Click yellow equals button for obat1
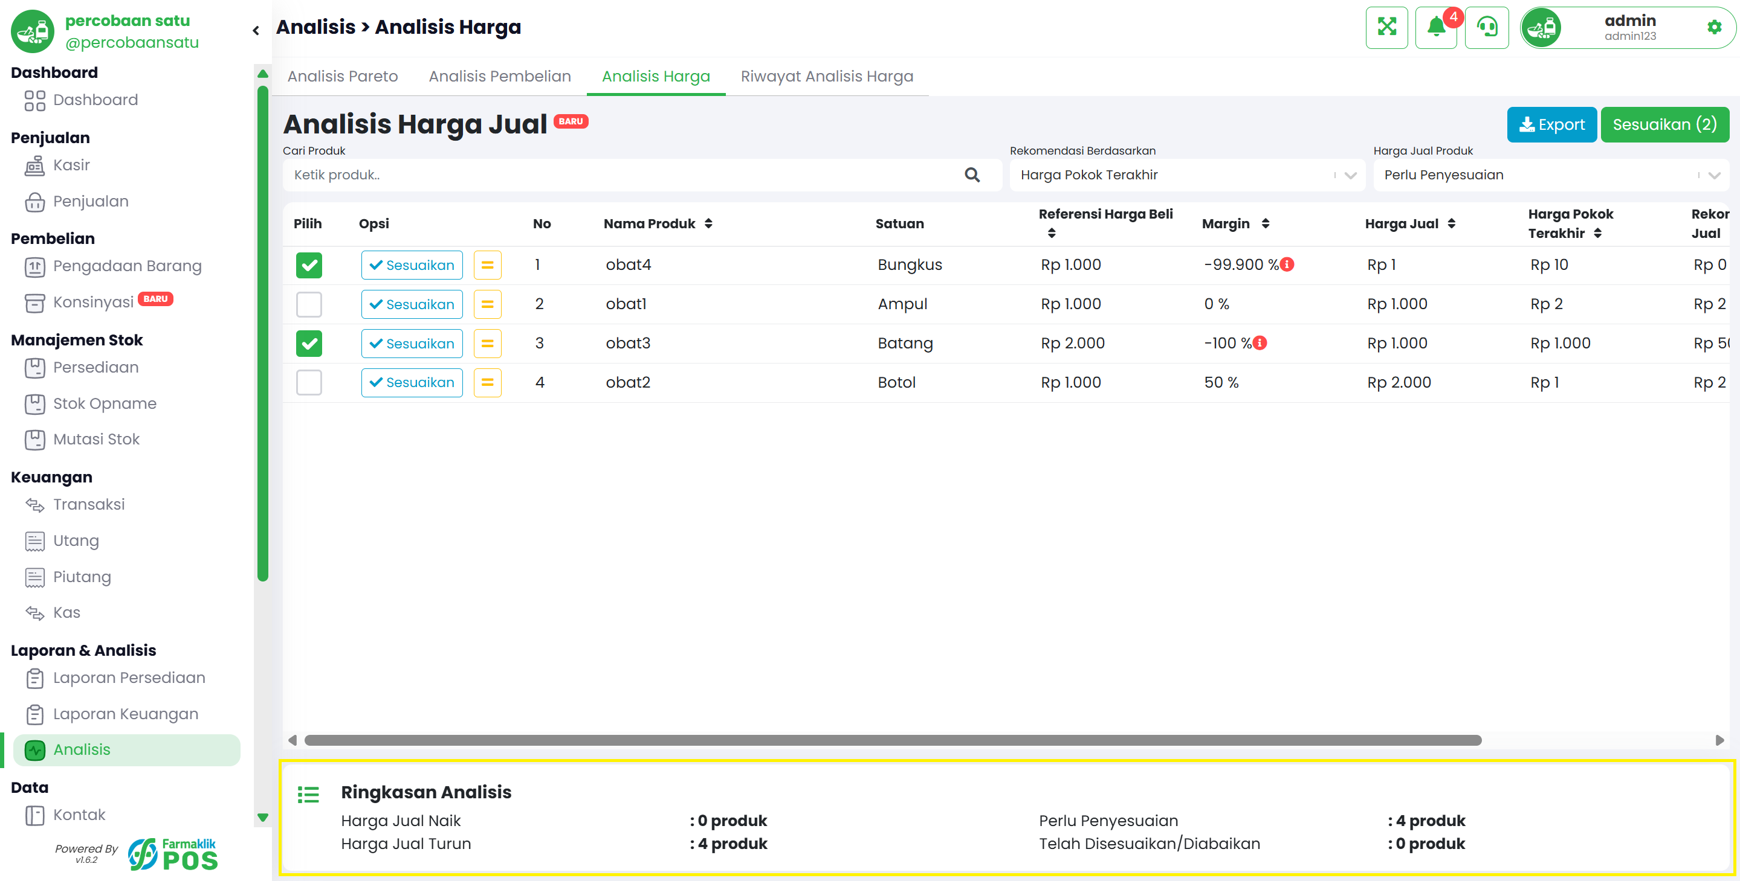The width and height of the screenshot is (1740, 881). coord(487,304)
